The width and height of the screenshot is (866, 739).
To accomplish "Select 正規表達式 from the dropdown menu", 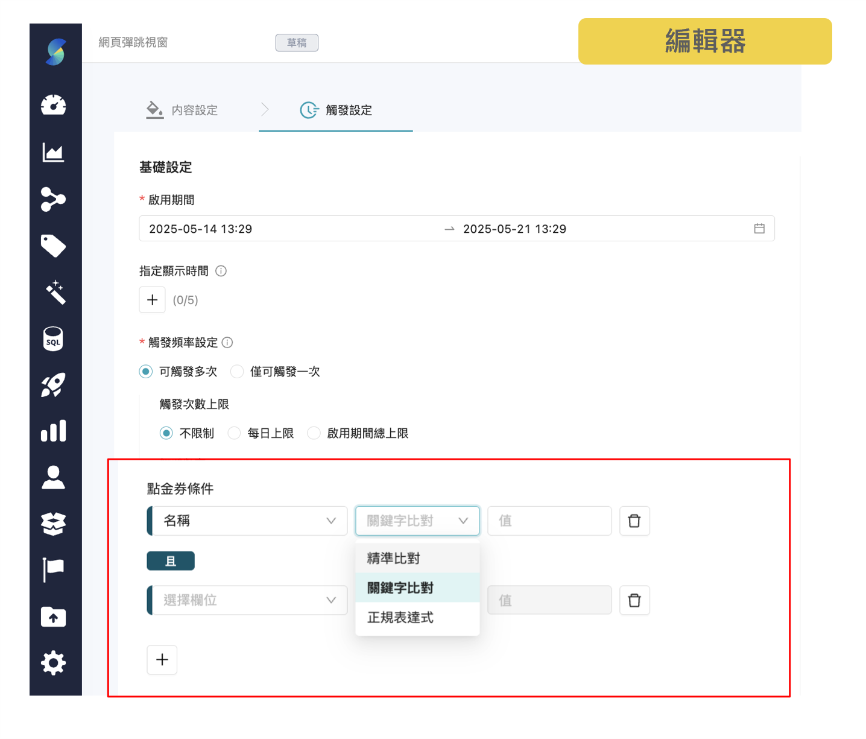I will coord(399,617).
